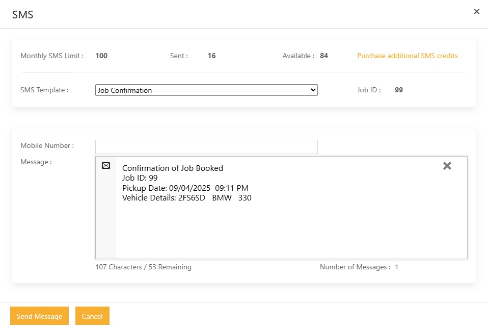488x328 pixels.
Task: Close the SMS dialog with the top-right X
Action: click(x=477, y=11)
